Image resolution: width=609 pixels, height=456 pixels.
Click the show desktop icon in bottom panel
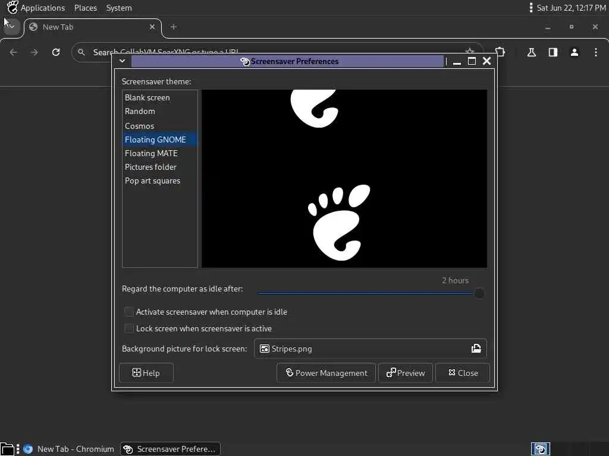[7, 449]
